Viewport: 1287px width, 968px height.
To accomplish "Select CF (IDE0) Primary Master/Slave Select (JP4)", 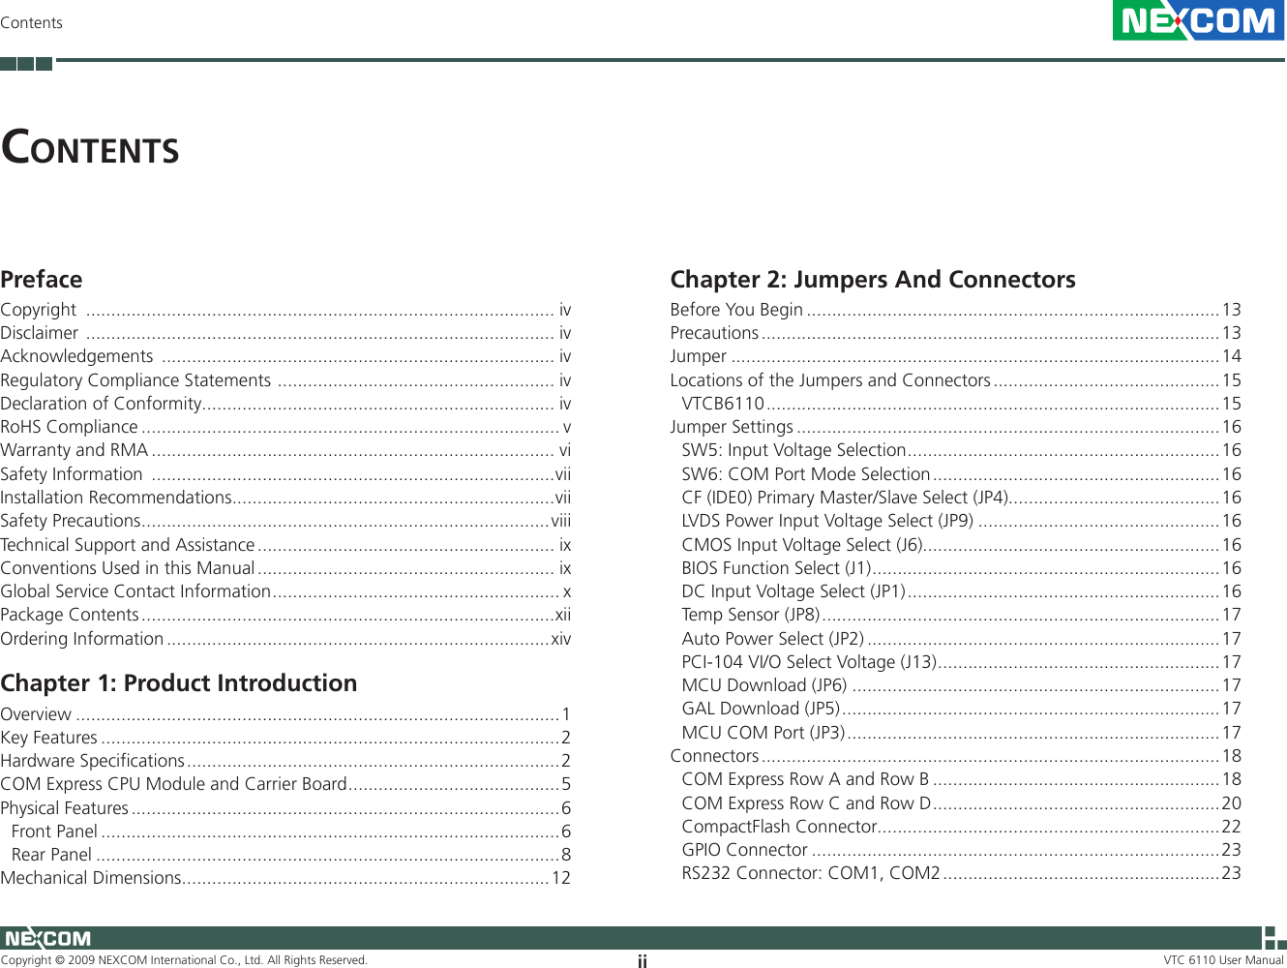I will pyautogui.click(x=962, y=498).
